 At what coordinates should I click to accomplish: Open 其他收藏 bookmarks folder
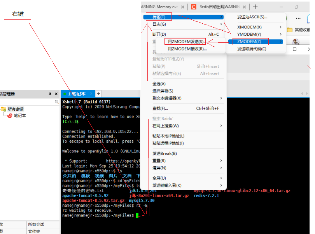click(298, 30)
